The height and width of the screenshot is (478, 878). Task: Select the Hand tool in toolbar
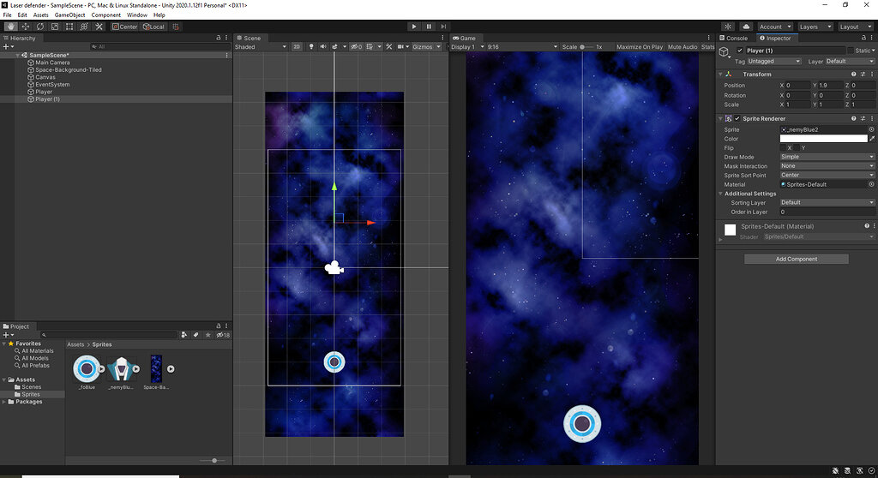(10, 27)
